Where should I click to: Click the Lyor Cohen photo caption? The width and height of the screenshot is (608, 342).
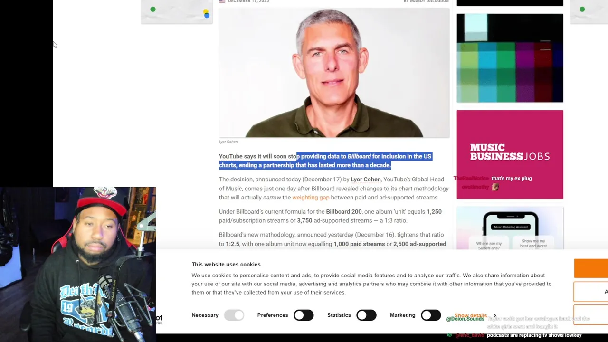[x=228, y=142]
